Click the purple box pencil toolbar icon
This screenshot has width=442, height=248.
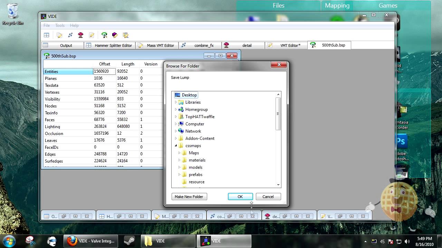pyautogui.click(x=115, y=35)
